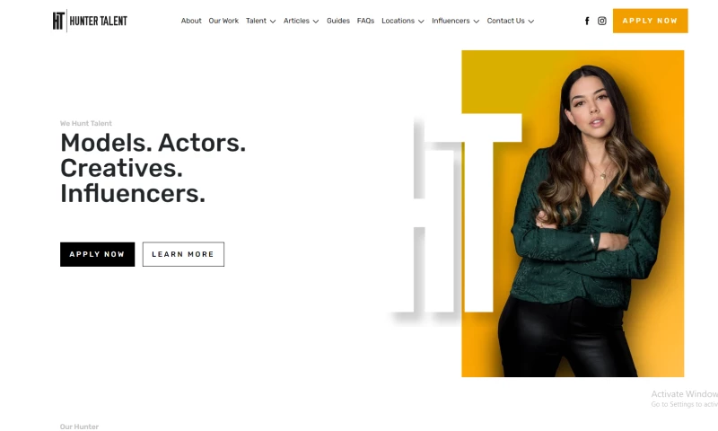Image resolution: width=718 pixels, height=431 pixels.
Task: Click the Models. Actors. Creatives. headline
Action: click(153, 168)
